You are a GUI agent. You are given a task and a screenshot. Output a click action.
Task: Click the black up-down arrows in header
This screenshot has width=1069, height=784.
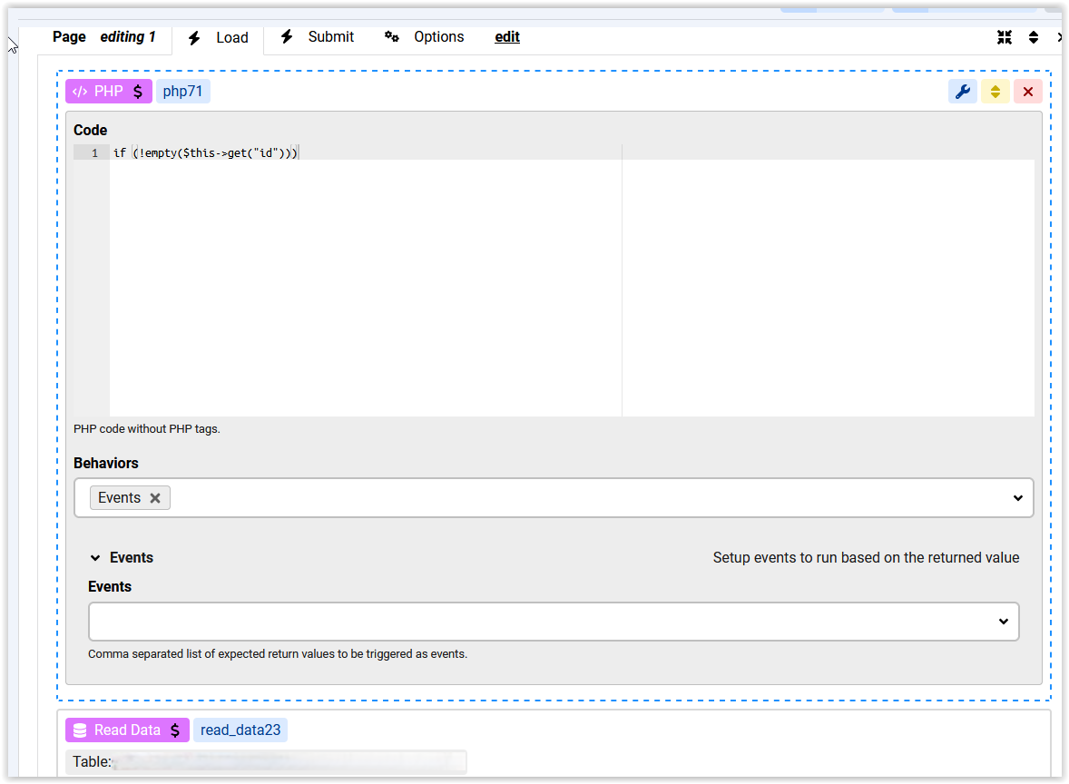click(x=1033, y=37)
